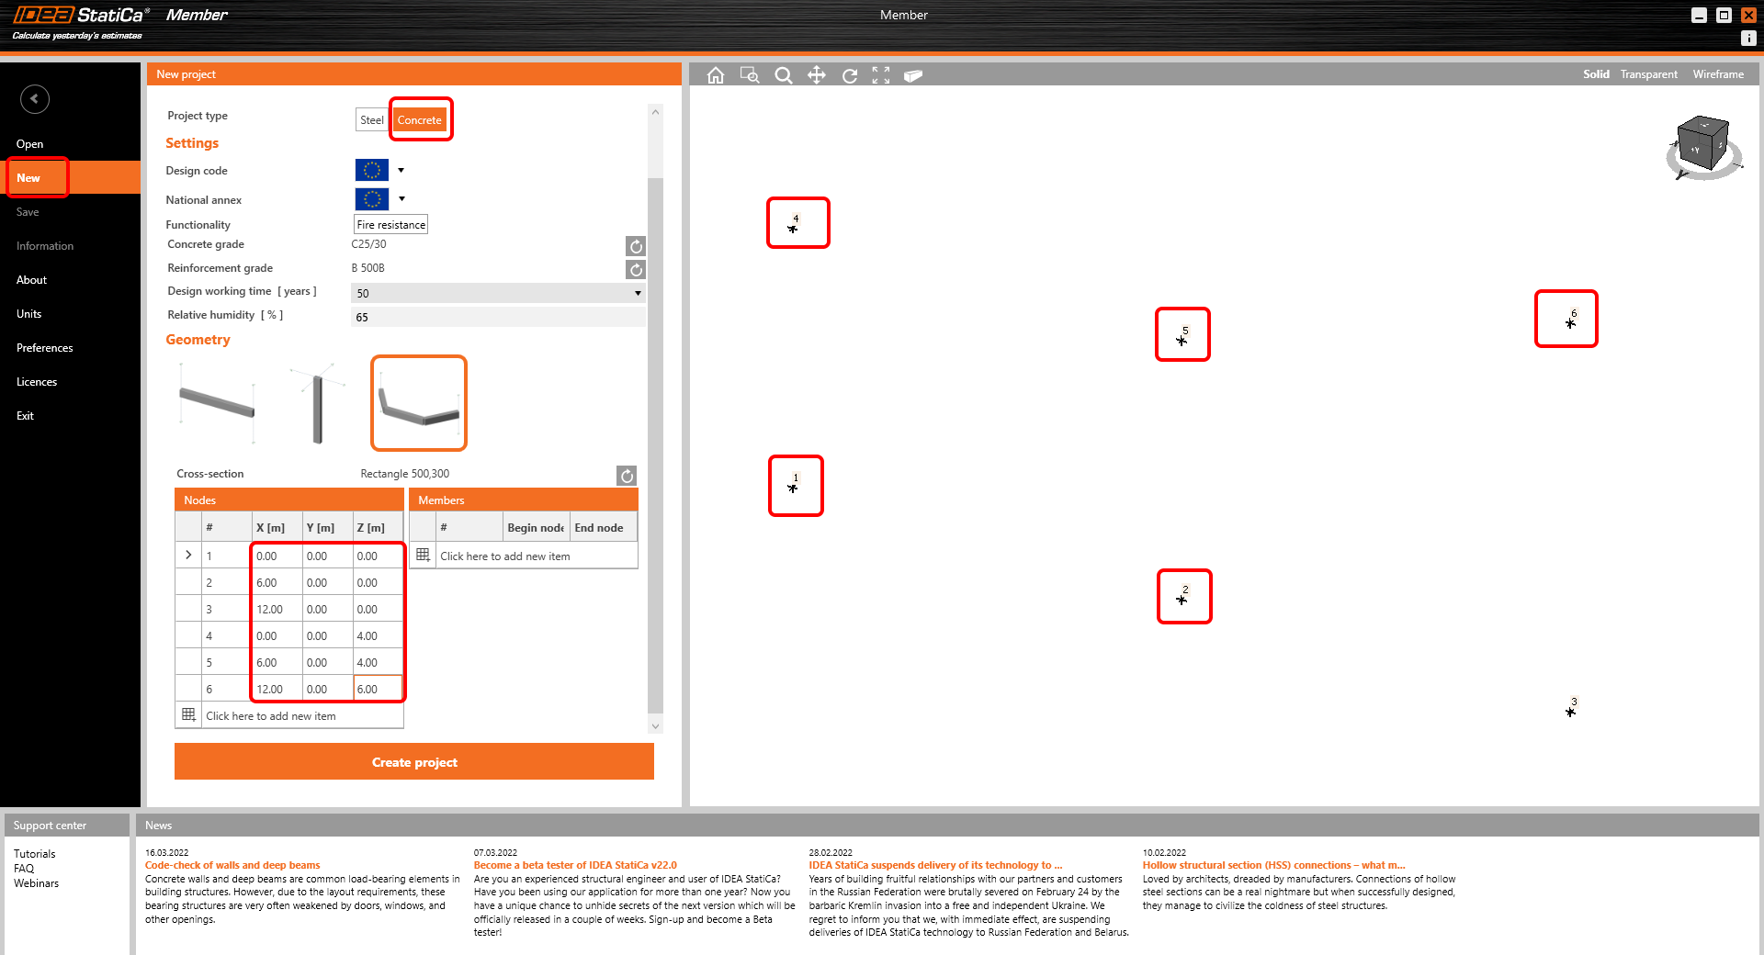Select the magnifier zoom tool
The height and width of the screenshot is (955, 1764).
[x=783, y=75]
